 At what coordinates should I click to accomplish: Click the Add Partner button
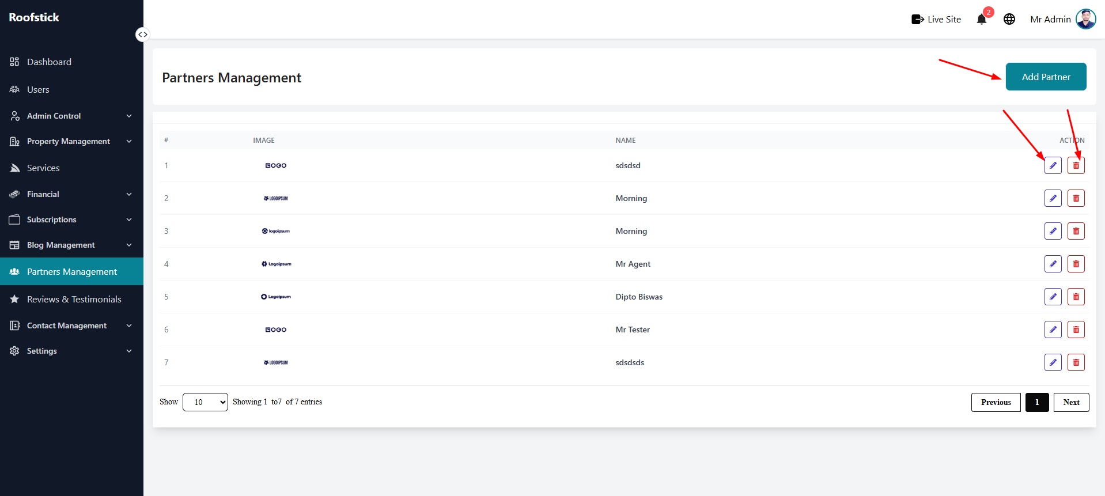(1046, 77)
